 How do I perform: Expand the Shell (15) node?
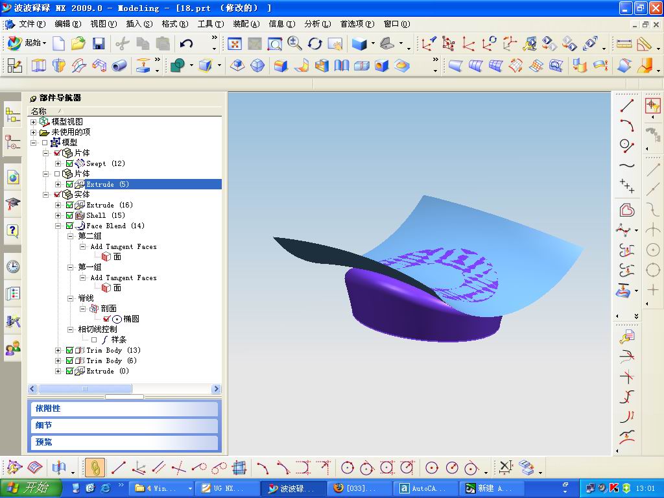pyautogui.click(x=58, y=215)
